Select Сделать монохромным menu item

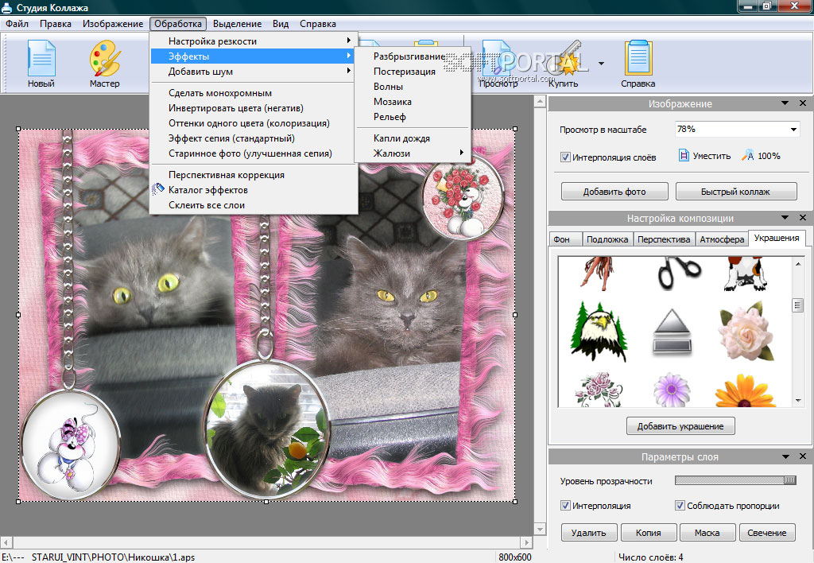coord(254,93)
